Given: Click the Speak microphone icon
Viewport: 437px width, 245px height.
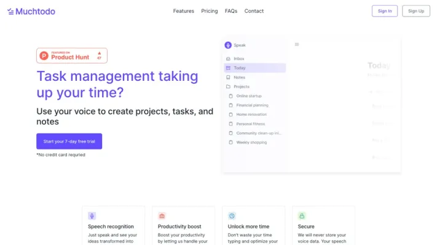Looking at the screenshot, I should click(x=228, y=45).
